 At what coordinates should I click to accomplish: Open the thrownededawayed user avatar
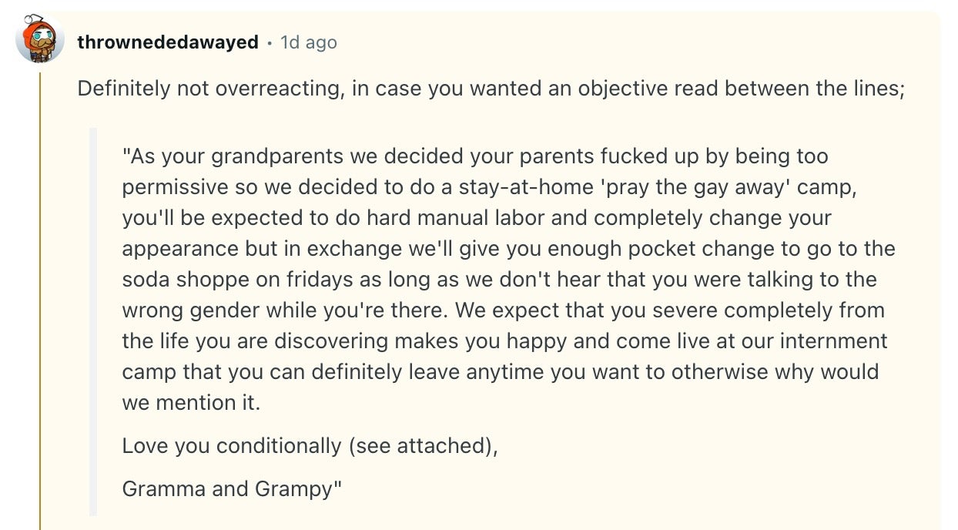click(40, 39)
